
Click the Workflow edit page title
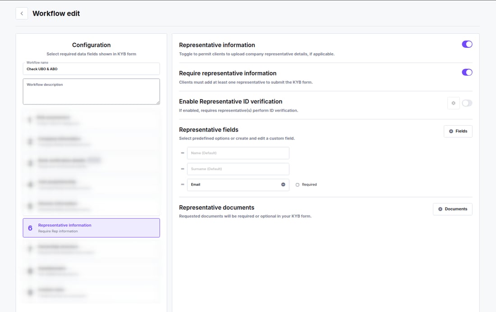56,14
